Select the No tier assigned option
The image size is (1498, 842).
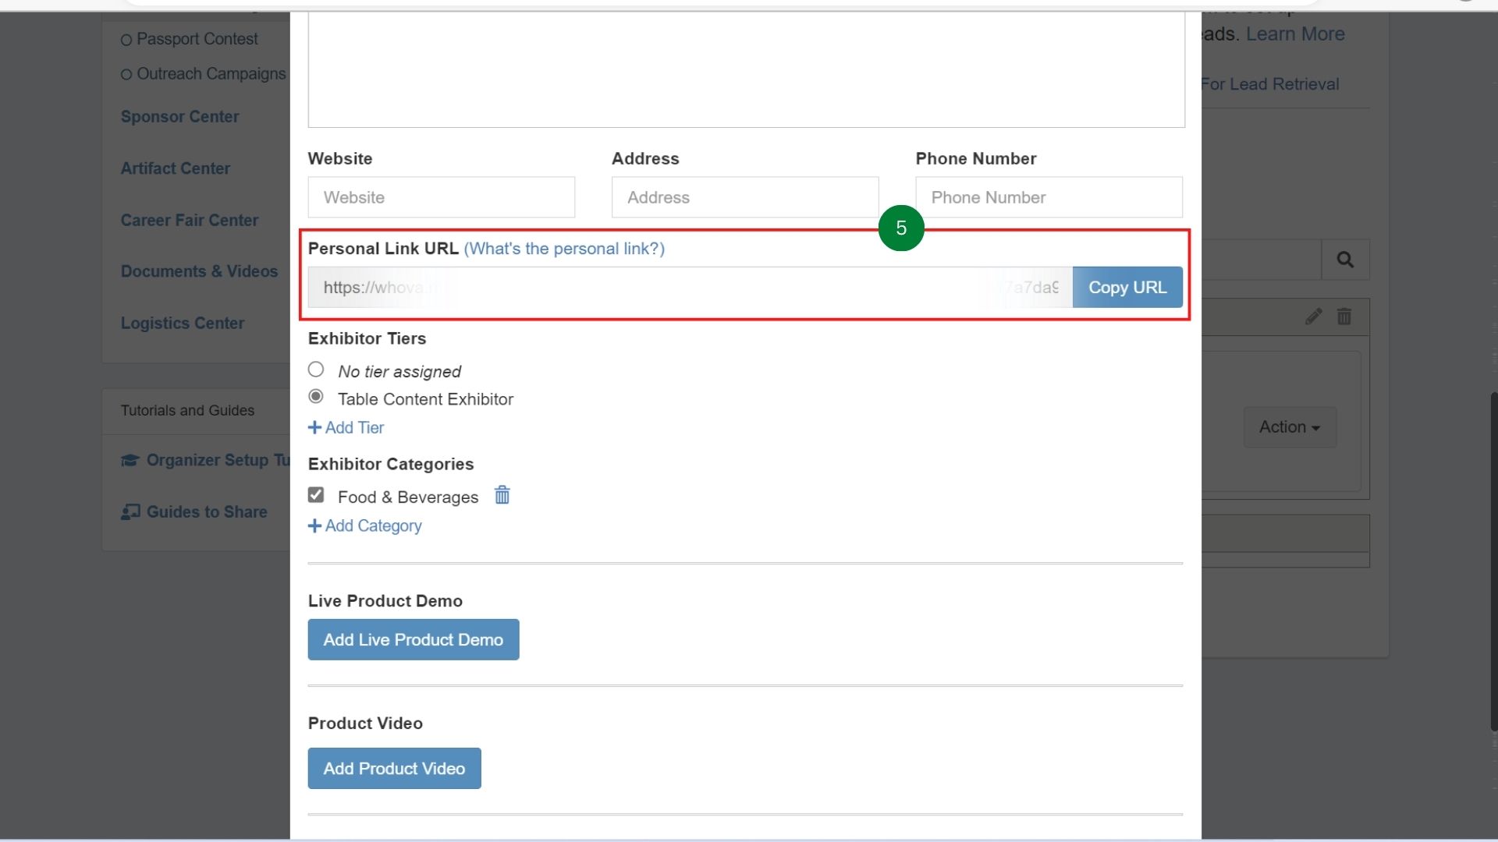pyautogui.click(x=316, y=370)
